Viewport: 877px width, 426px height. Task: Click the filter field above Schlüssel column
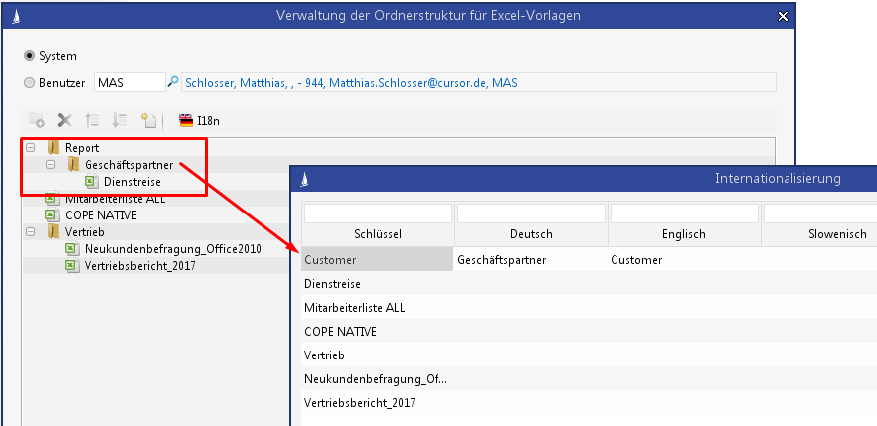(x=378, y=213)
